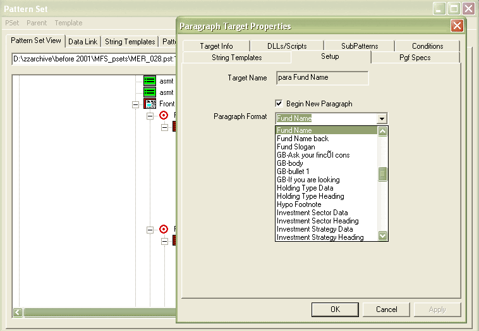Select Investment Sector Data option
Screen dimensions: 479x331
(x=327, y=213)
